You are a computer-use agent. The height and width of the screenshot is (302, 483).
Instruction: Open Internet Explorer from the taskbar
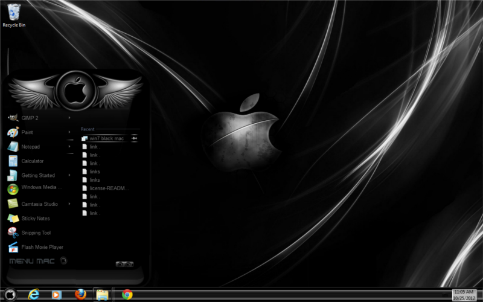click(x=34, y=295)
